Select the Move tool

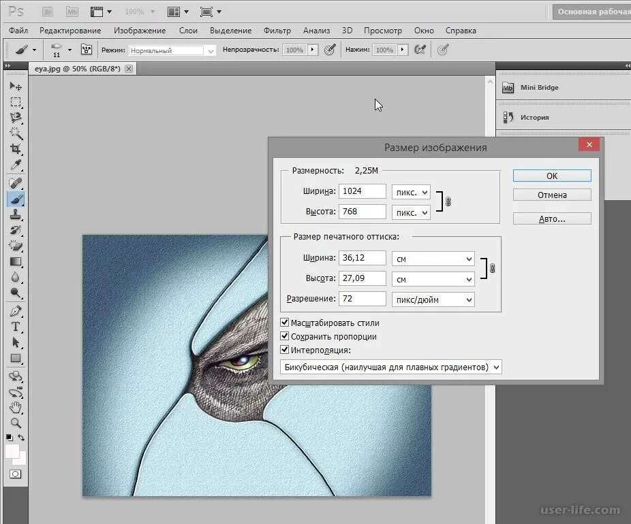click(x=16, y=86)
